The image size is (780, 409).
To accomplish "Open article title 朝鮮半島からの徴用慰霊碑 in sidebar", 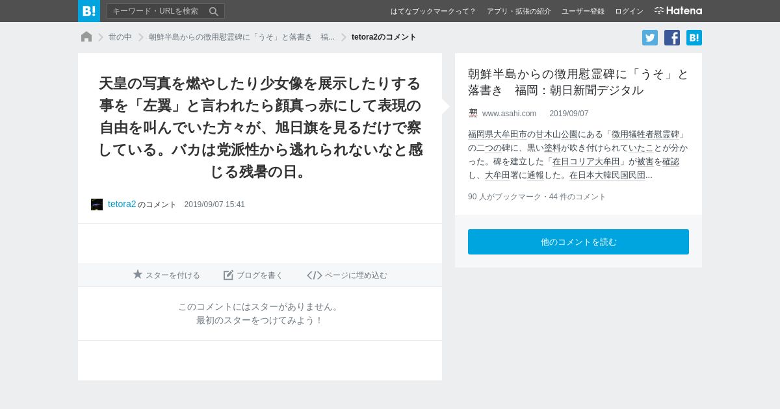I will click(578, 82).
